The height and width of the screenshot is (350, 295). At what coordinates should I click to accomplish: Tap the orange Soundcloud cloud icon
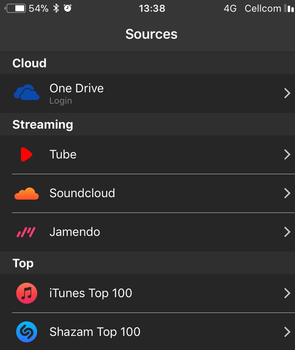(x=27, y=194)
